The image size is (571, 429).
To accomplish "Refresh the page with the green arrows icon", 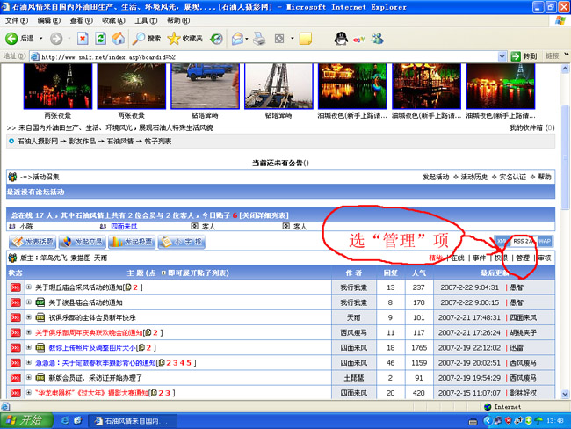I will [x=100, y=39].
